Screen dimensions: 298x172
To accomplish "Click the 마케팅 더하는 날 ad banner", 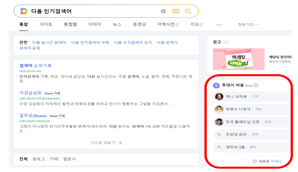I will point(238,59).
